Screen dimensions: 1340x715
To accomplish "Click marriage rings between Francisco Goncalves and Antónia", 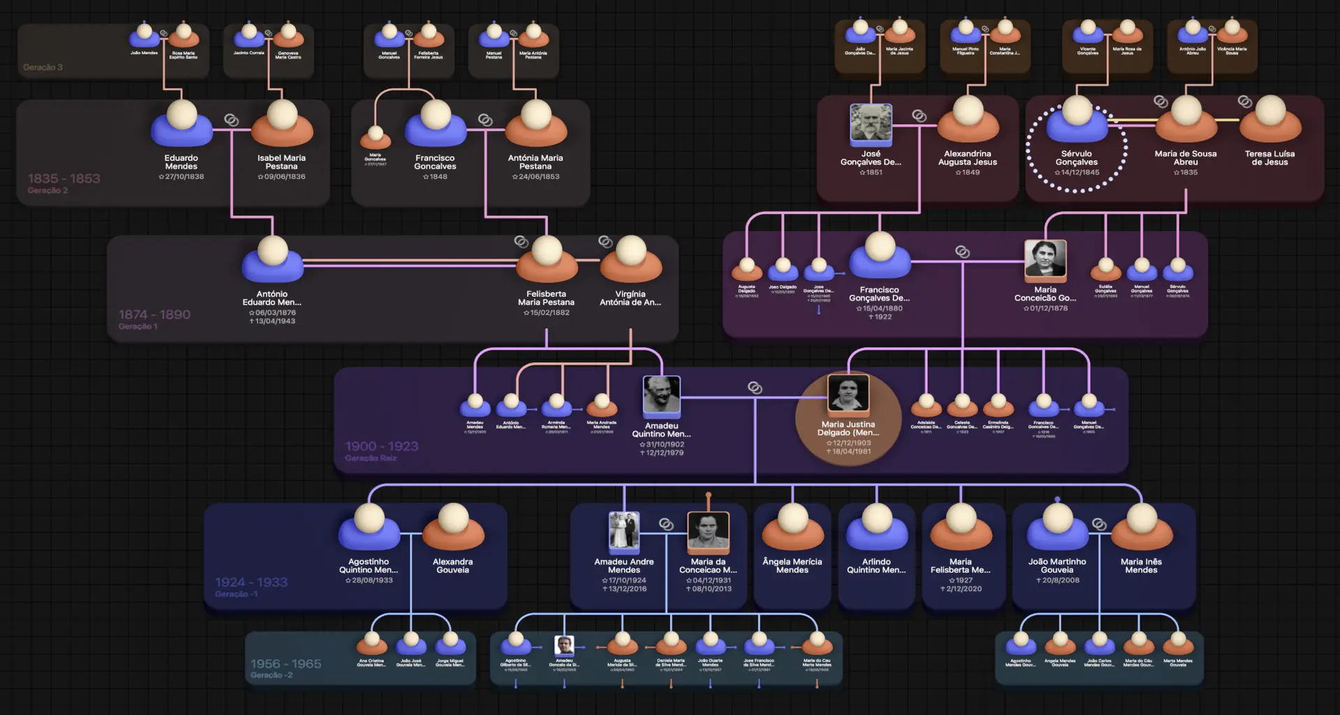I will [x=485, y=120].
